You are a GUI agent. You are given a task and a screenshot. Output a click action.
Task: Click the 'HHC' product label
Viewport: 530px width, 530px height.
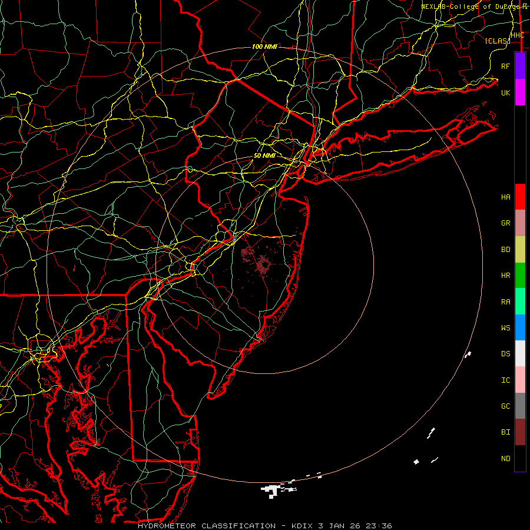click(518, 35)
